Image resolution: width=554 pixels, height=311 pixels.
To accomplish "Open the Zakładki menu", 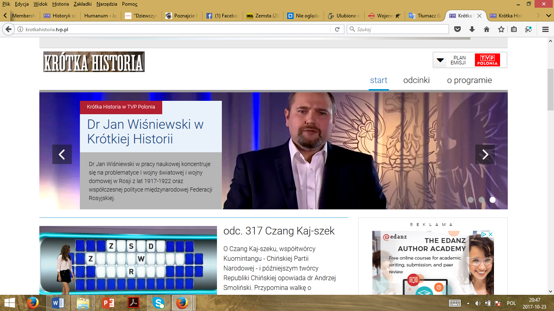I will pyautogui.click(x=83, y=4).
